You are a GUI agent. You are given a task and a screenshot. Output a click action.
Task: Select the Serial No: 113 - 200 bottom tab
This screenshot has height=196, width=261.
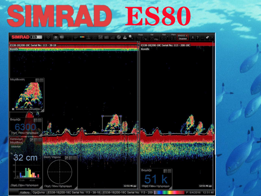click(128, 193)
